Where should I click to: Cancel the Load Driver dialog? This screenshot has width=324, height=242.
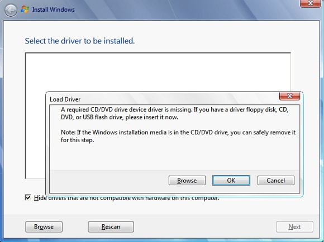[276, 181]
